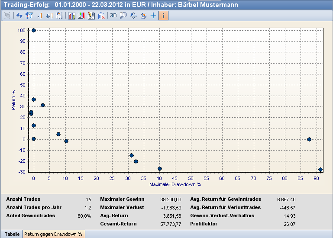This screenshot has width=333, height=238.
Task: Click the orange column with arrow icon
Action: tap(49, 16)
